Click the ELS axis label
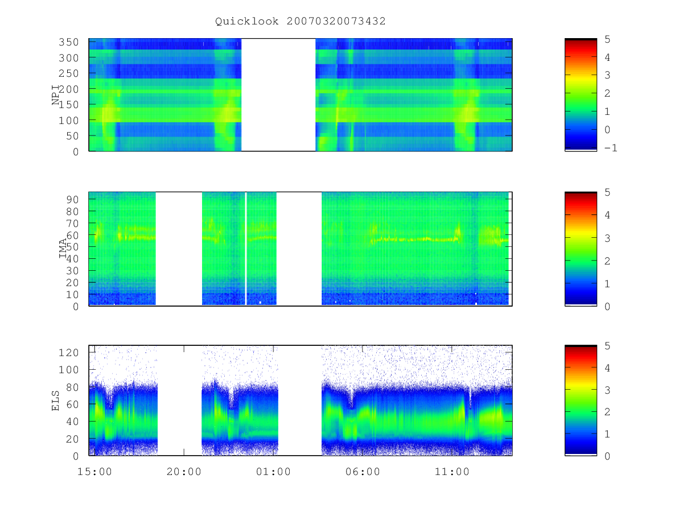This screenshot has width=683, height=512. click(56, 400)
